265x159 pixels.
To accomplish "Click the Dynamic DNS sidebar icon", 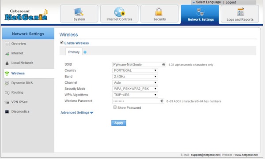I will [x=7, y=83].
